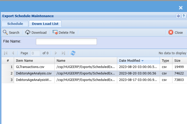The image size is (187, 124).
Task: Click the Download cloud icon
Action: pos(28,32)
